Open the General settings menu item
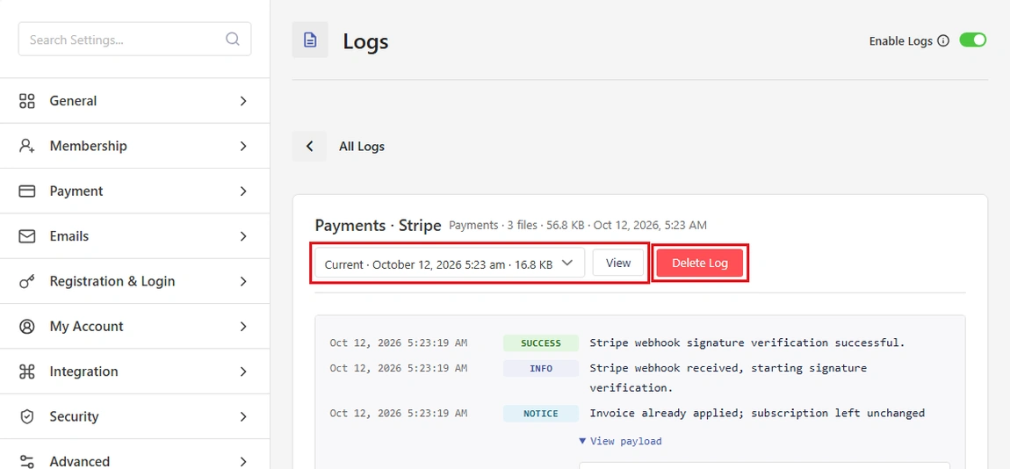 (134, 101)
